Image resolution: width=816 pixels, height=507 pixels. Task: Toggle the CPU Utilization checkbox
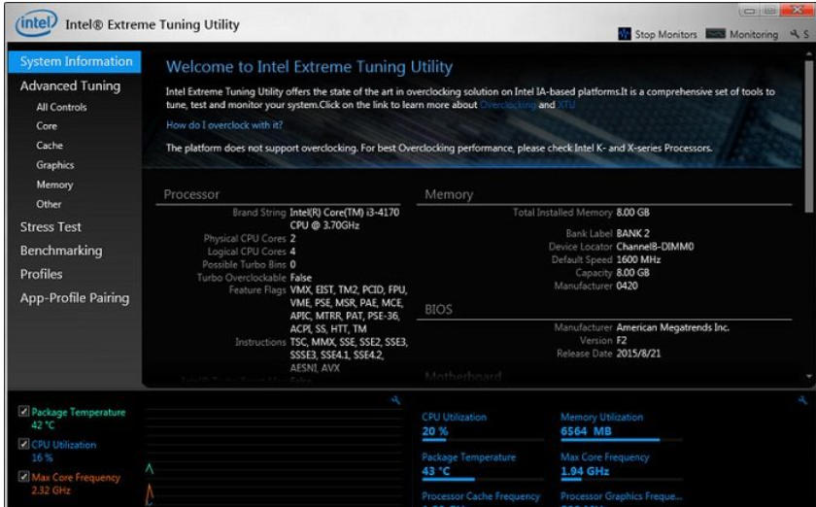point(24,445)
